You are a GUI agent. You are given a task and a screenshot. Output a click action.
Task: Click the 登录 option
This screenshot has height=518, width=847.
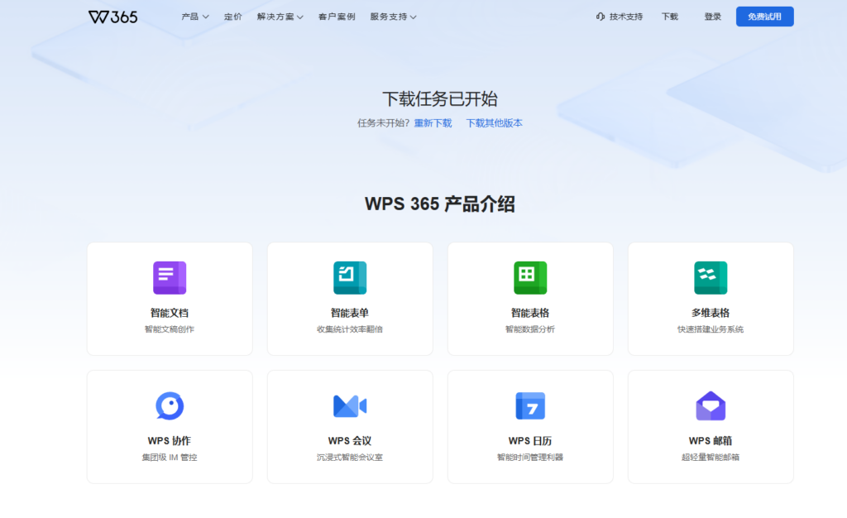tap(712, 16)
